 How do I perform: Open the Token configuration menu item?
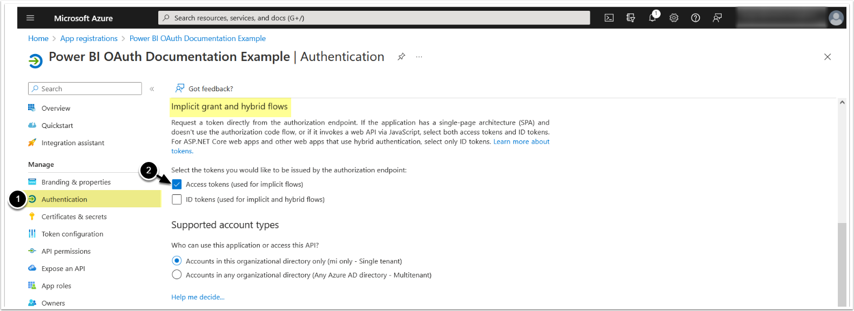pyautogui.click(x=72, y=234)
